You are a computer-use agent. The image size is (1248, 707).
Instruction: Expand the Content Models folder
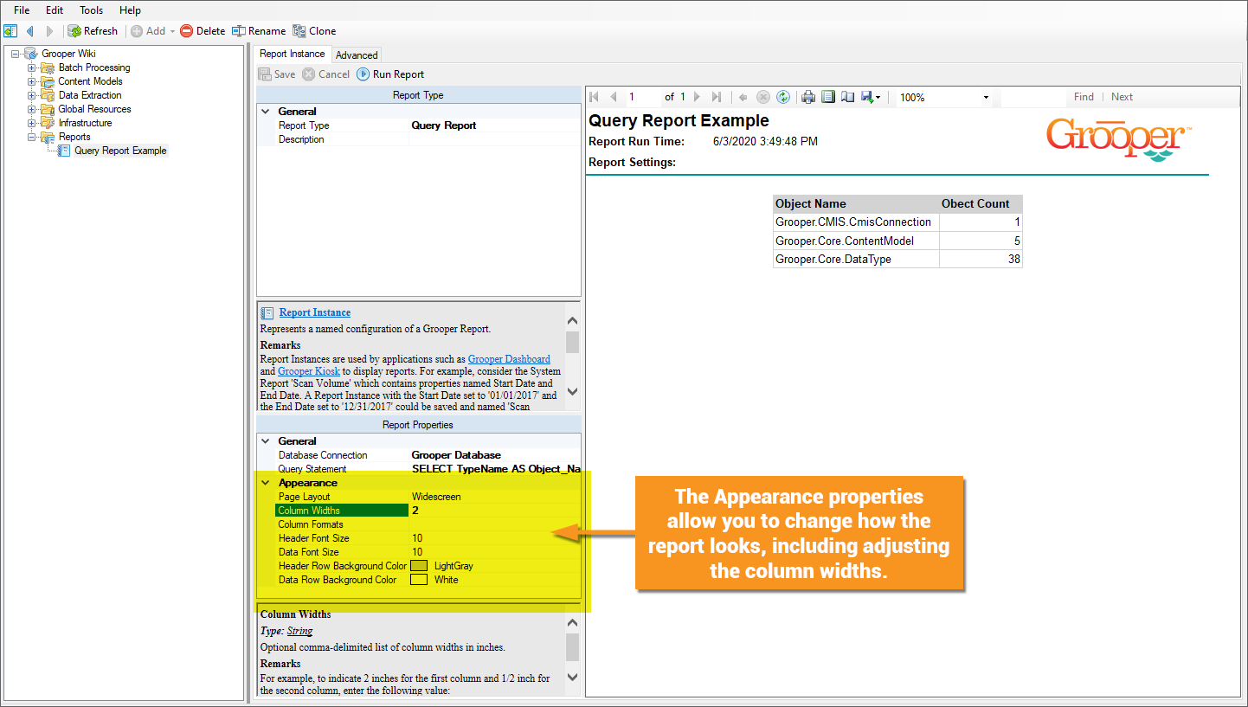32,81
